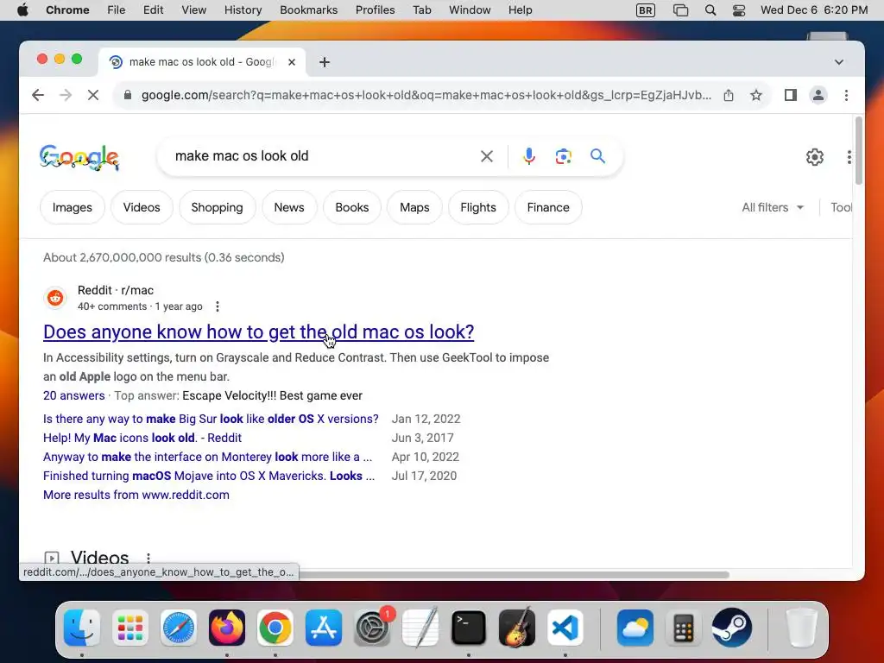
Task: Open 'More results from www.reddit.com'
Action: (x=136, y=495)
